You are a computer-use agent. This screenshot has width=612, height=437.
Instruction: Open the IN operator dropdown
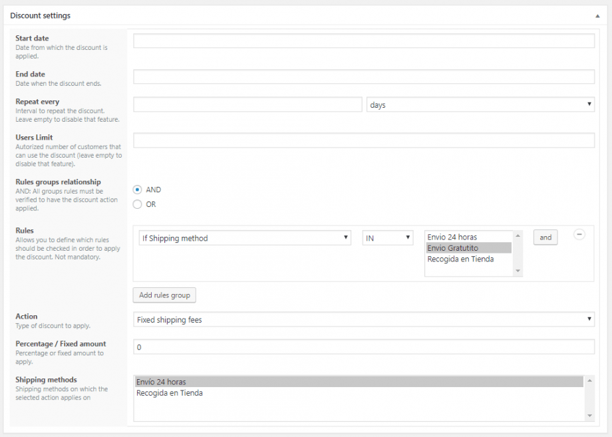[x=387, y=238]
